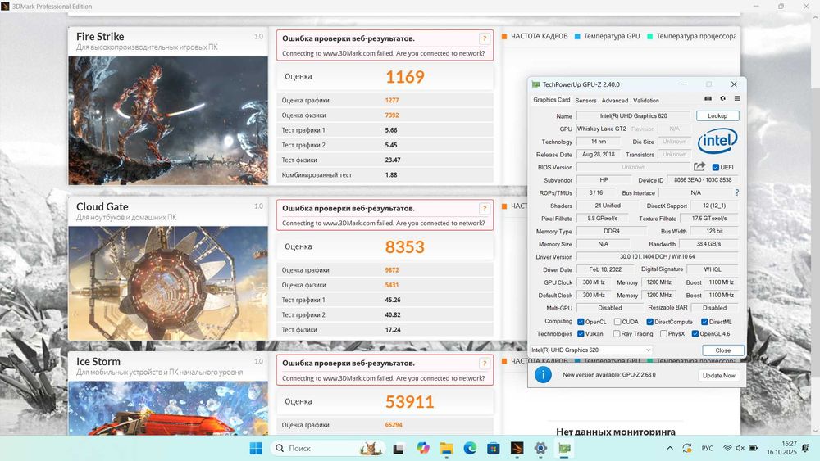Switch to Advanced tab
This screenshot has width=820, height=461.
[614, 100]
